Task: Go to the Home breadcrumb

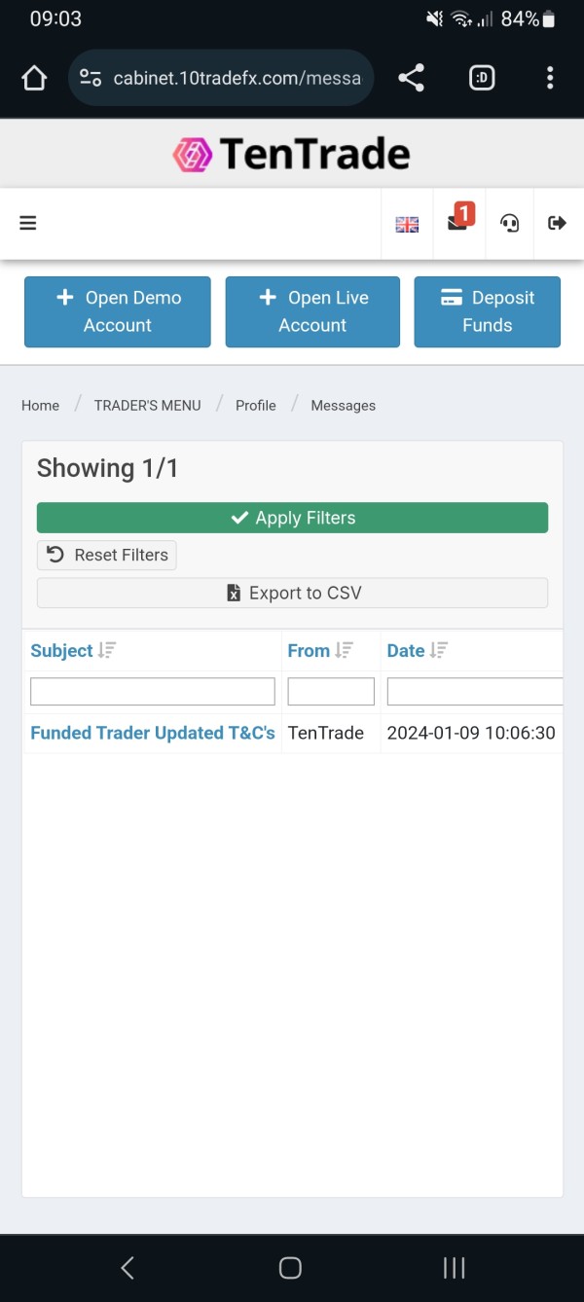Action: coord(41,406)
